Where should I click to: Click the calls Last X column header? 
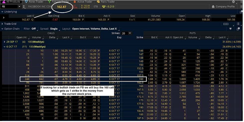point(66,37)
